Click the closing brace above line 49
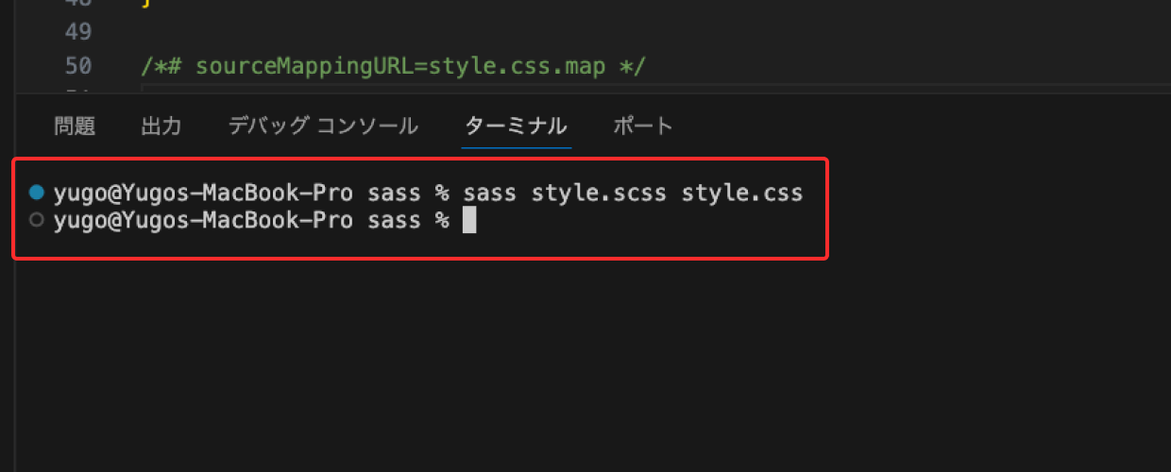Screen dimensions: 1171x472 tap(145, 4)
